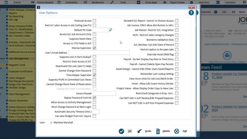Click the Tools wrench icon
The image size is (247, 139).
[x=112, y=2]
